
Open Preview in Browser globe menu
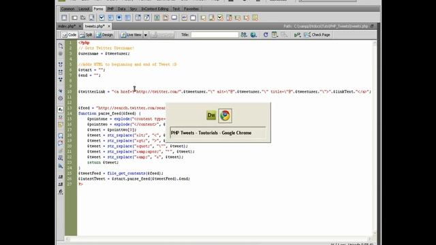[x=253, y=35]
